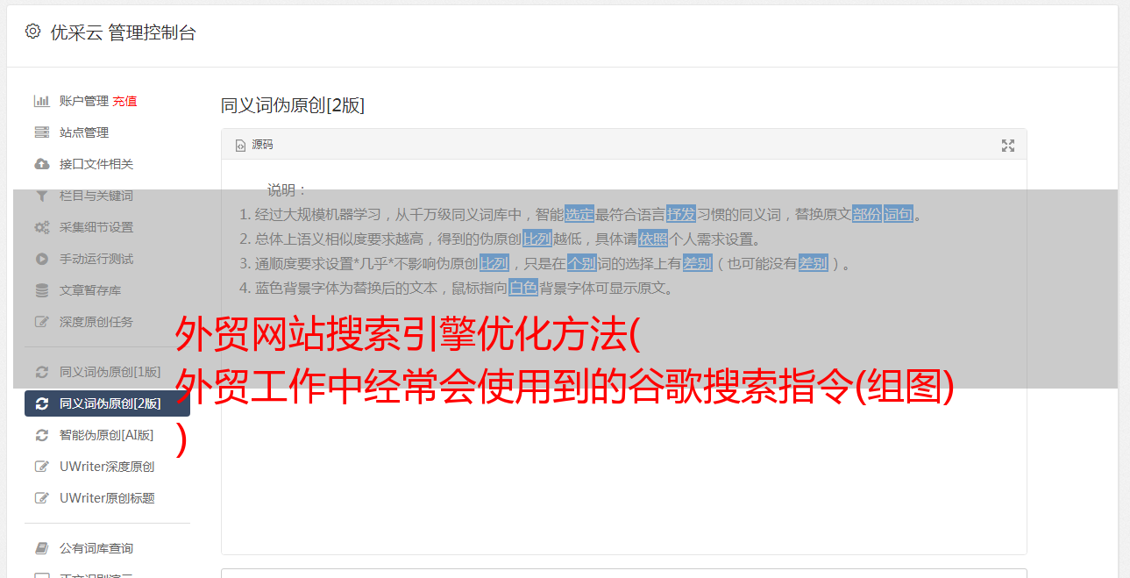Select the 站点管理 server icon
Image resolution: width=1130 pixels, height=578 pixels.
coord(41,132)
